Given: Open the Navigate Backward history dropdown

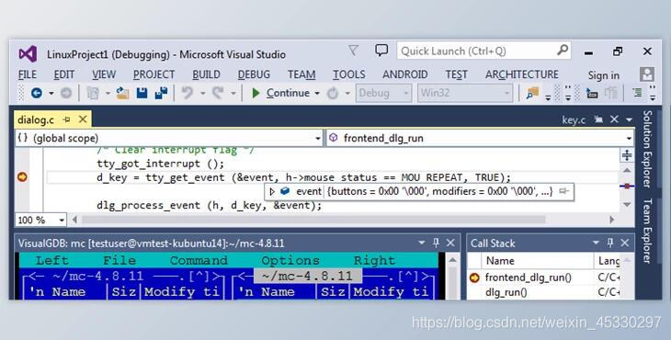Looking at the screenshot, I should (51, 93).
